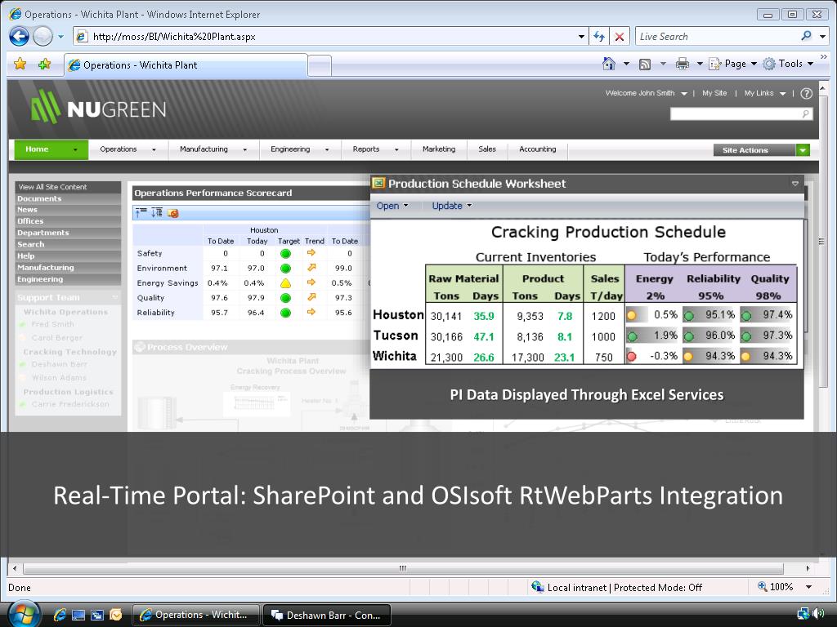Expand scorecard rows with the first toolbar icon

[x=141, y=213]
